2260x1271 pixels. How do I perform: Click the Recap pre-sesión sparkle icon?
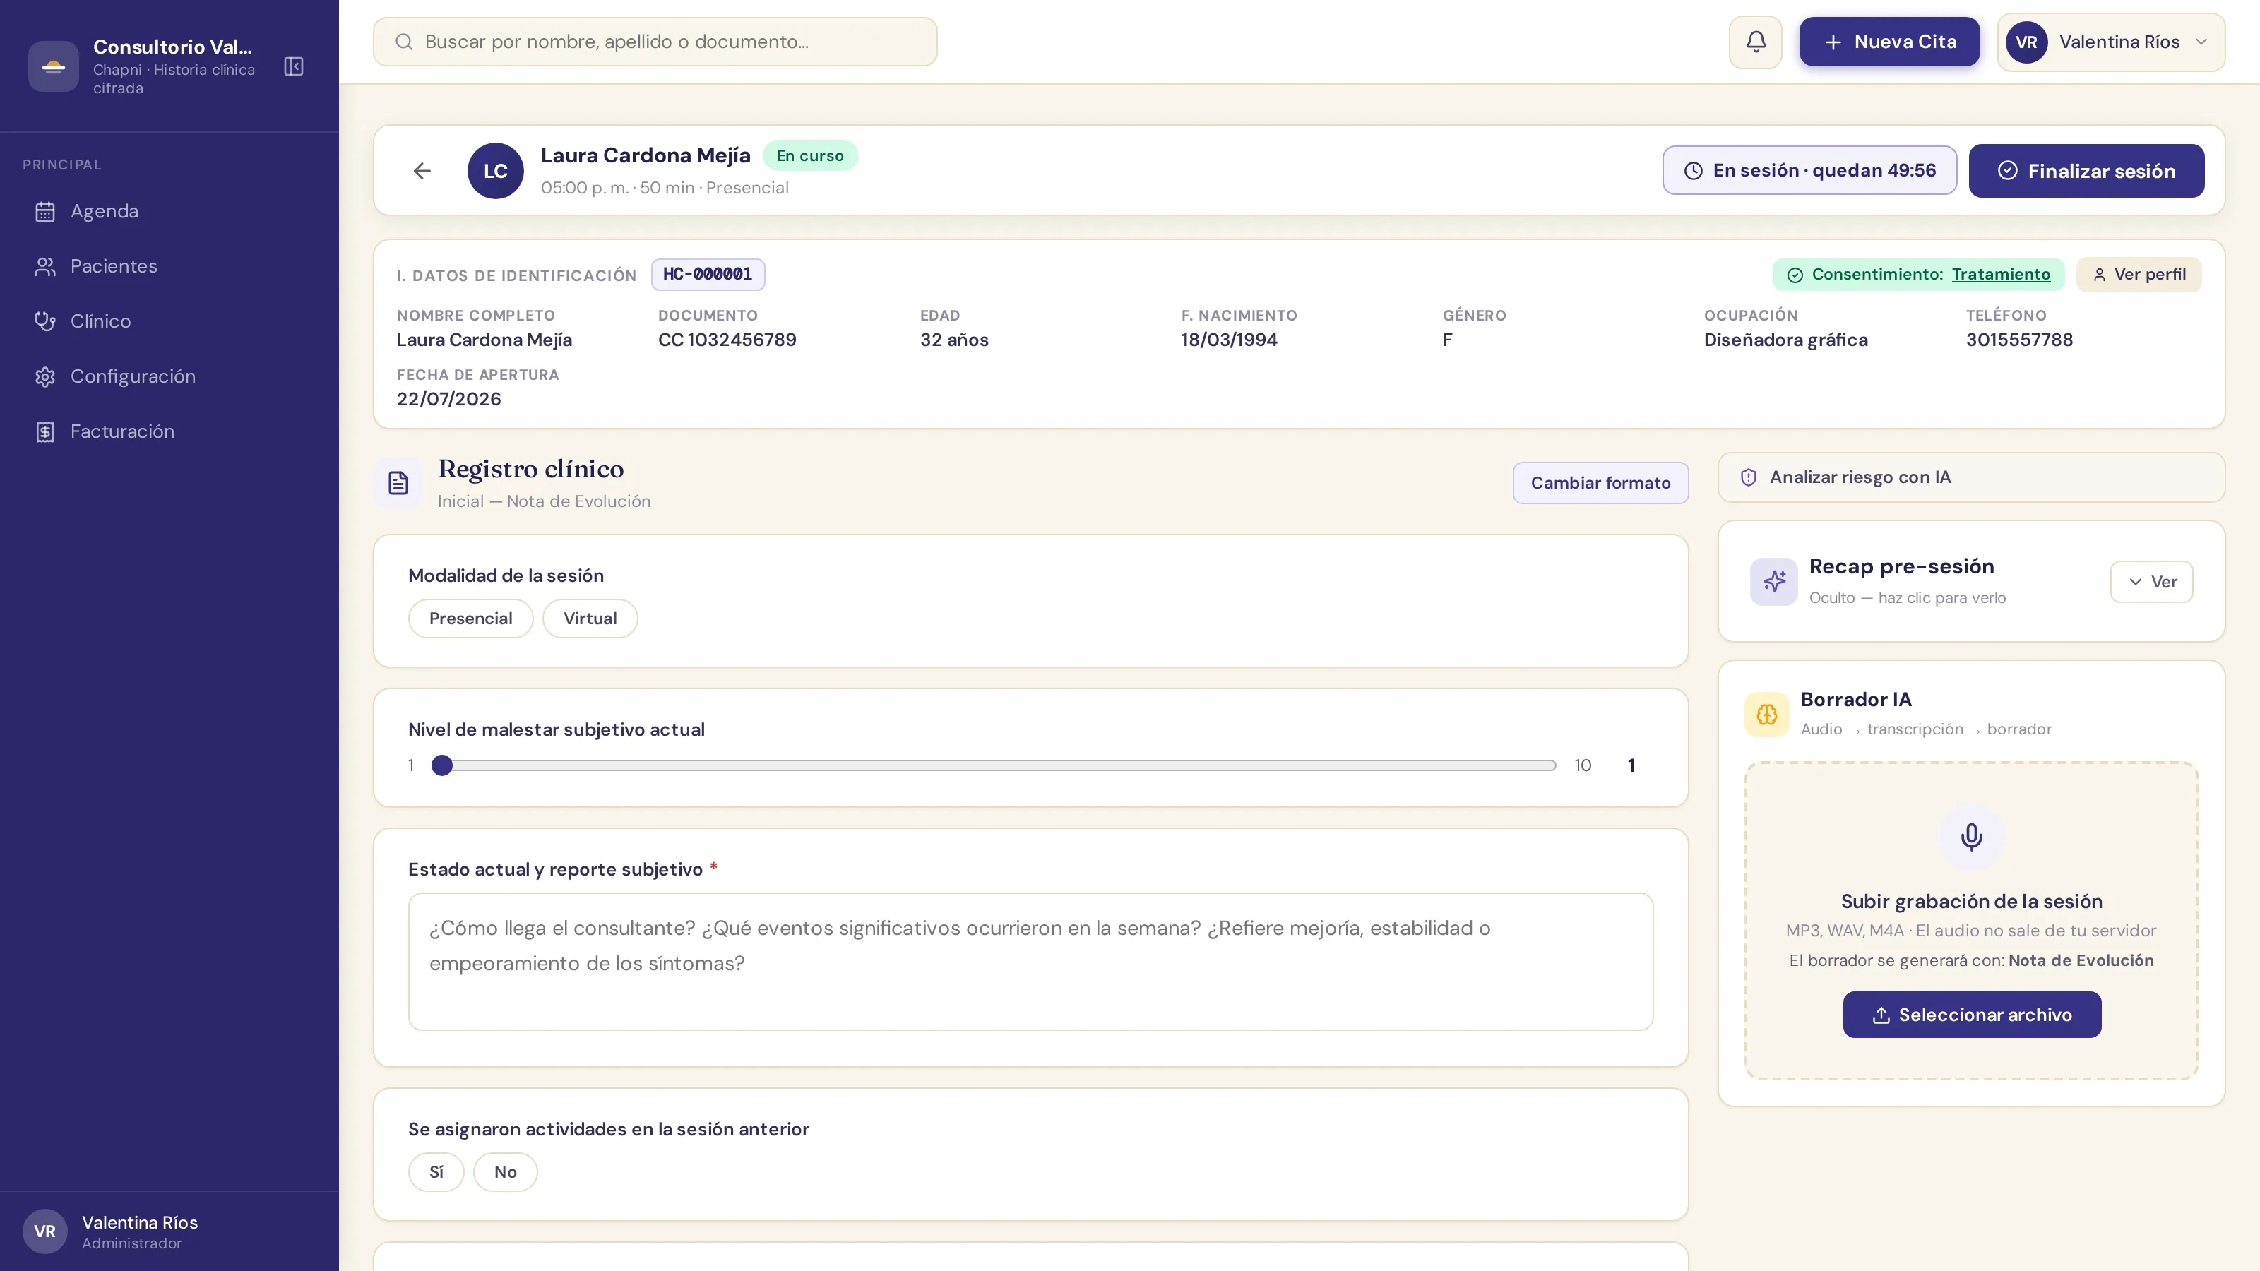click(x=1774, y=582)
